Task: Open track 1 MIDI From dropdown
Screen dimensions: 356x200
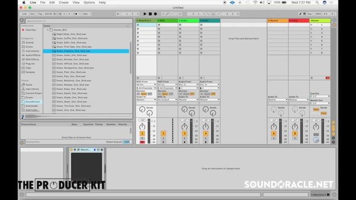Action: coord(146,84)
